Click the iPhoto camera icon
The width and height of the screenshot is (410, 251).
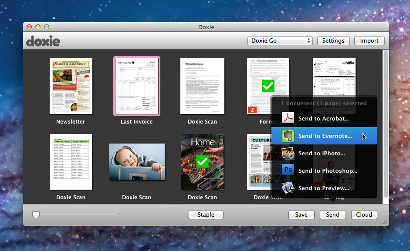click(288, 153)
